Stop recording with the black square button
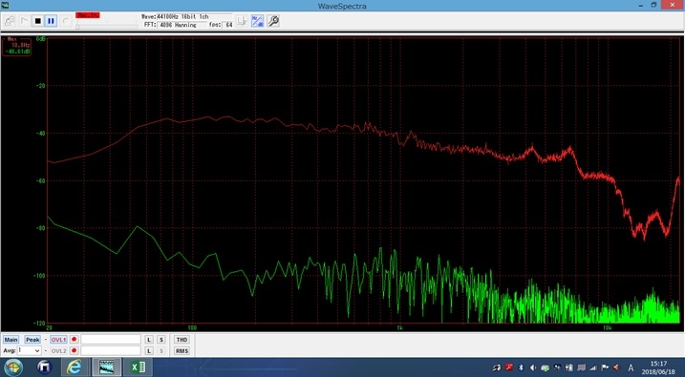 [x=37, y=20]
